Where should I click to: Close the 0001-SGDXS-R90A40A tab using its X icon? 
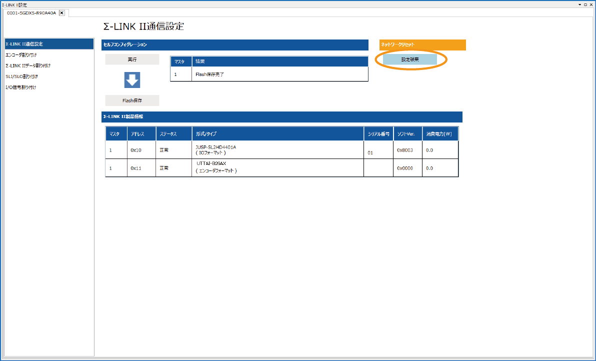(x=62, y=13)
